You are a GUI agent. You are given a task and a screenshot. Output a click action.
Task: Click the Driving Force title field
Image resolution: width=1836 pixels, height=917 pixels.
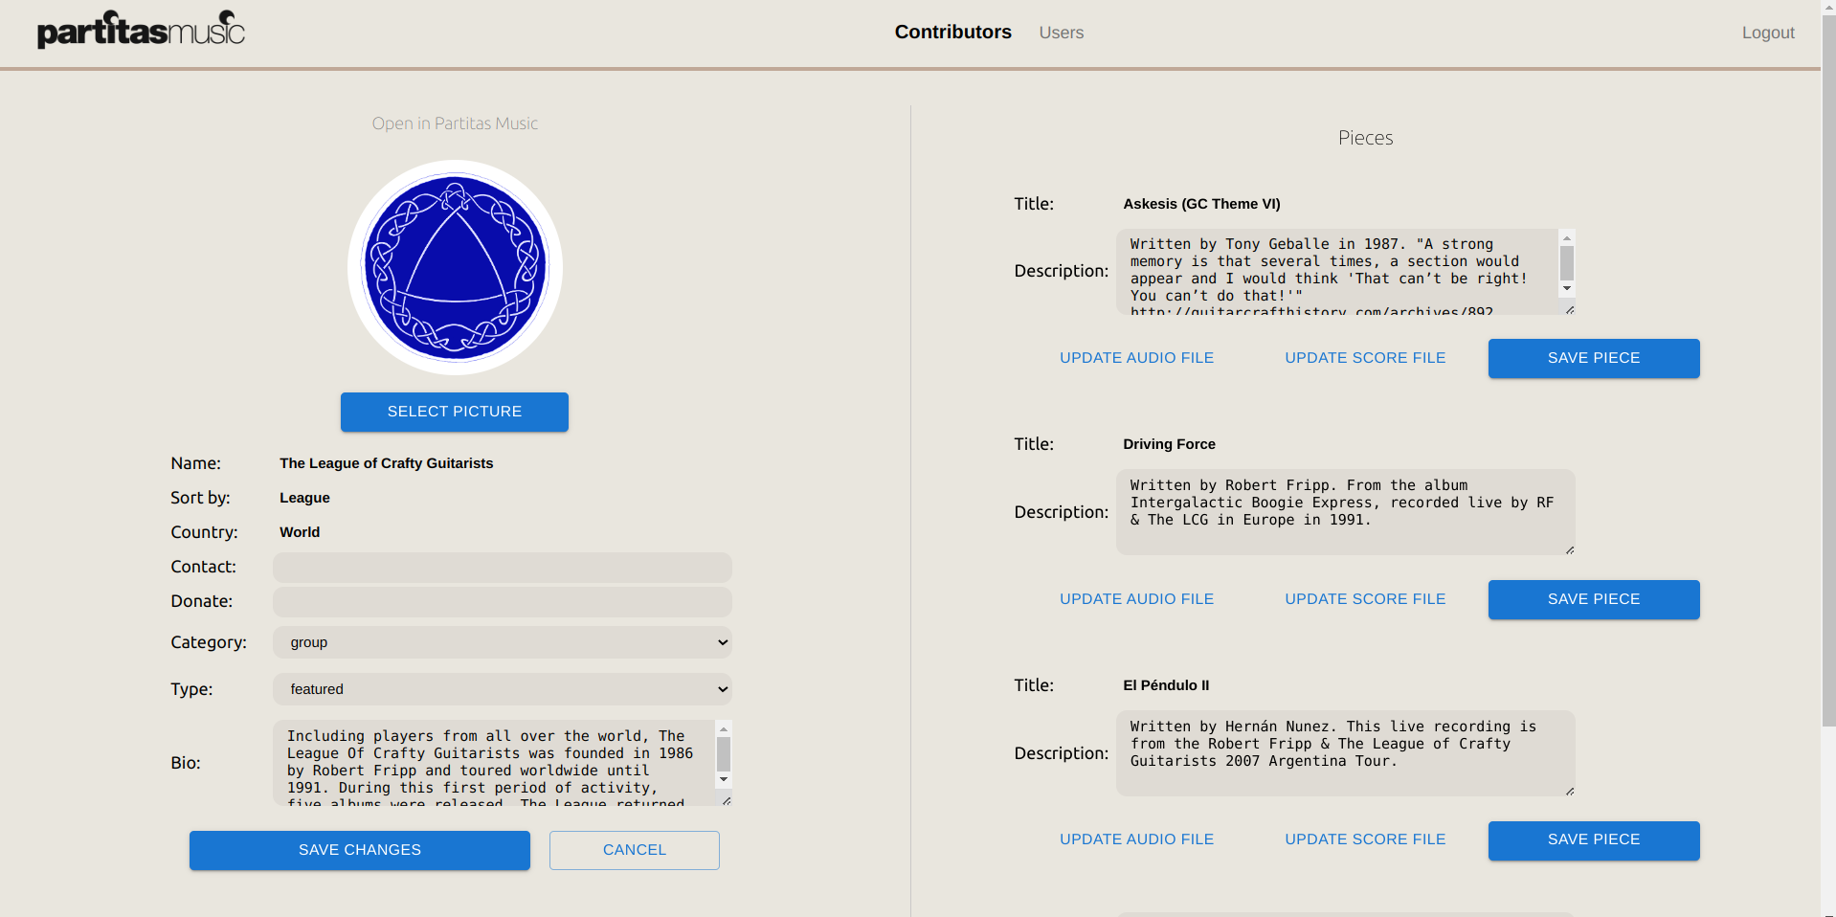(1169, 444)
